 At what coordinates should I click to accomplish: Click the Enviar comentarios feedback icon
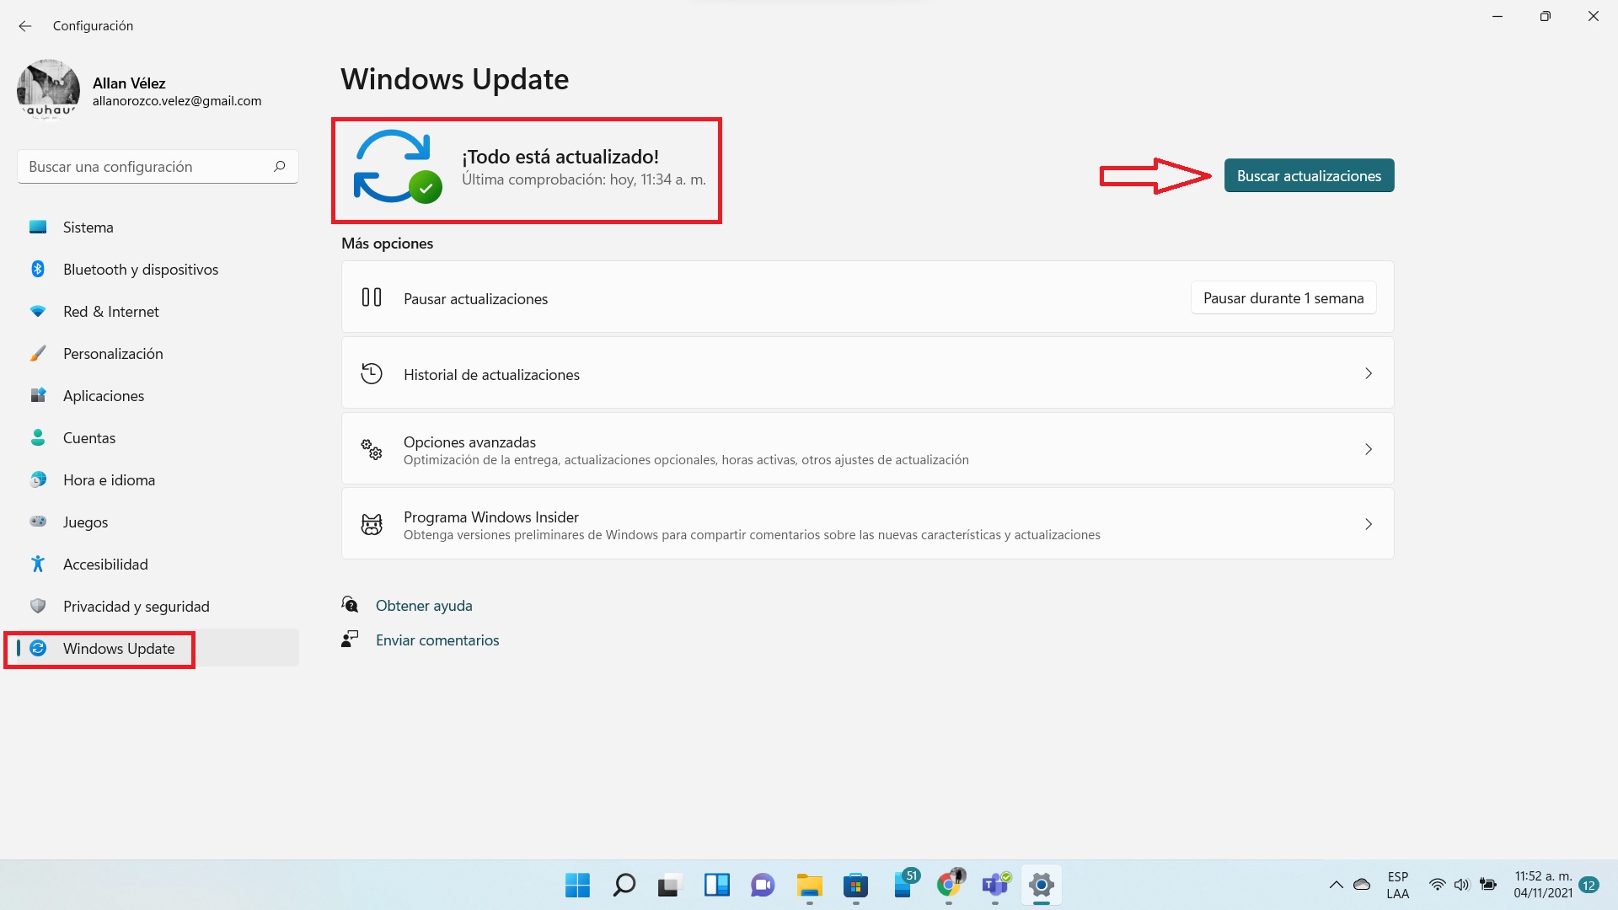click(350, 639)
